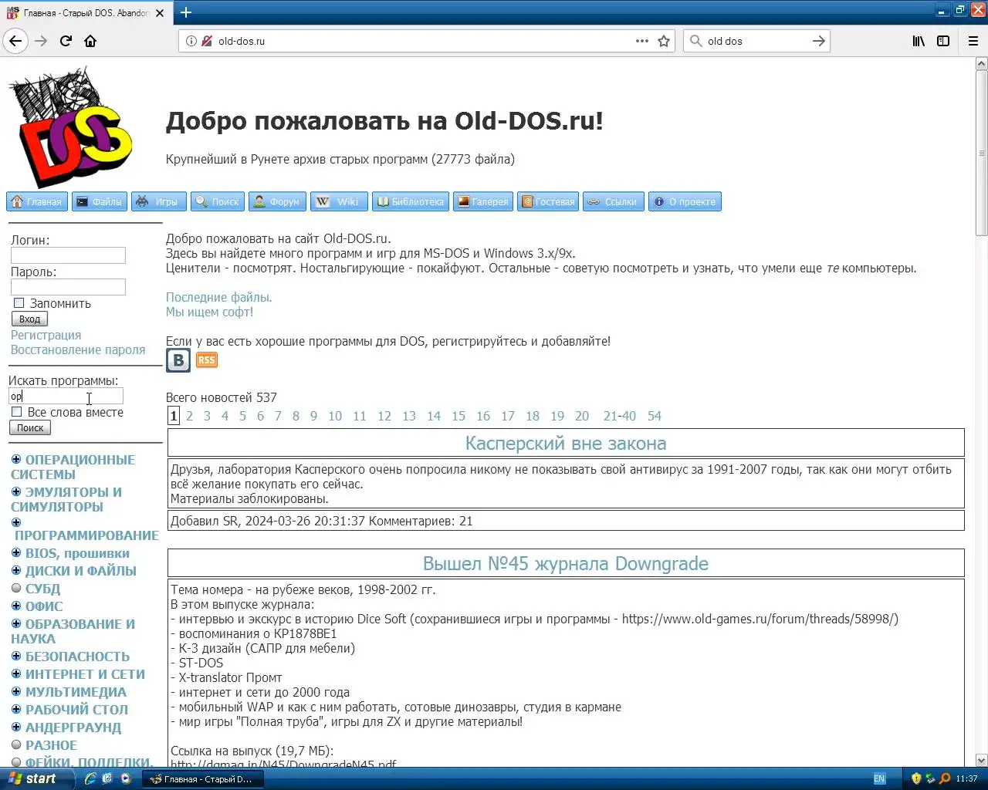The image size is (988, 790).
Task: Expand BIOS, прошивки plus icon
Action: [16, 552]
